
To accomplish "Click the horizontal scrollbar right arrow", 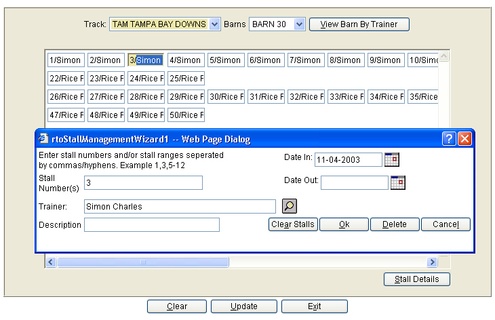I will tap(432, 262).
